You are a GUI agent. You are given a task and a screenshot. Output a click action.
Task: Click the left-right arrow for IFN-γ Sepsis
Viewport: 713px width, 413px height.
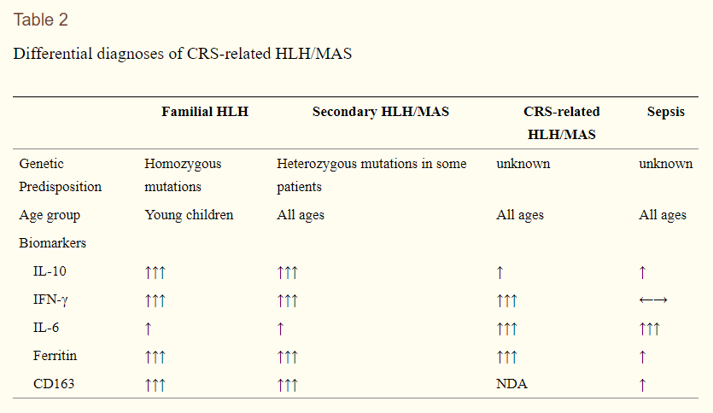[x=653, y=300]
